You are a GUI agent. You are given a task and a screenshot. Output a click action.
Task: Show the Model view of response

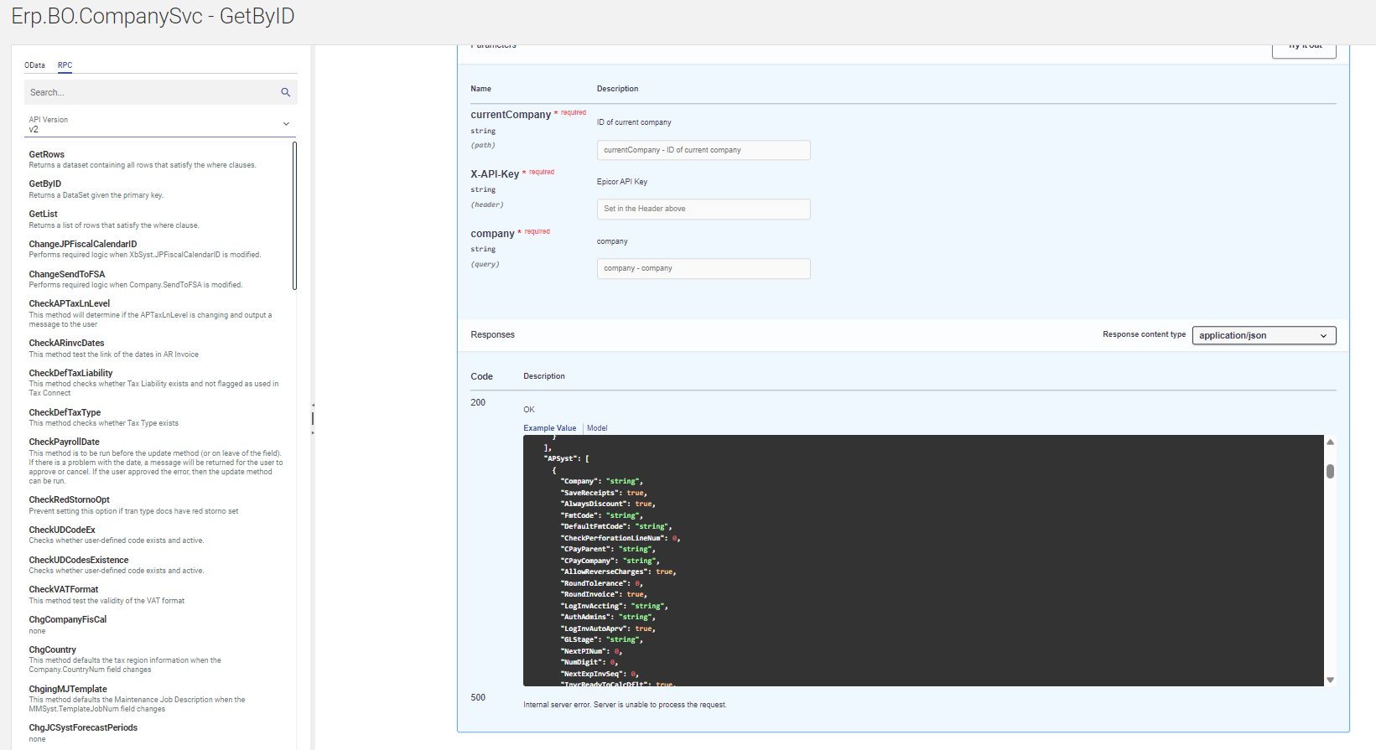[597, 428]
